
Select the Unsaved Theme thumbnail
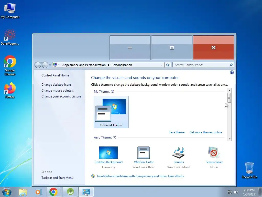(111, 112)
